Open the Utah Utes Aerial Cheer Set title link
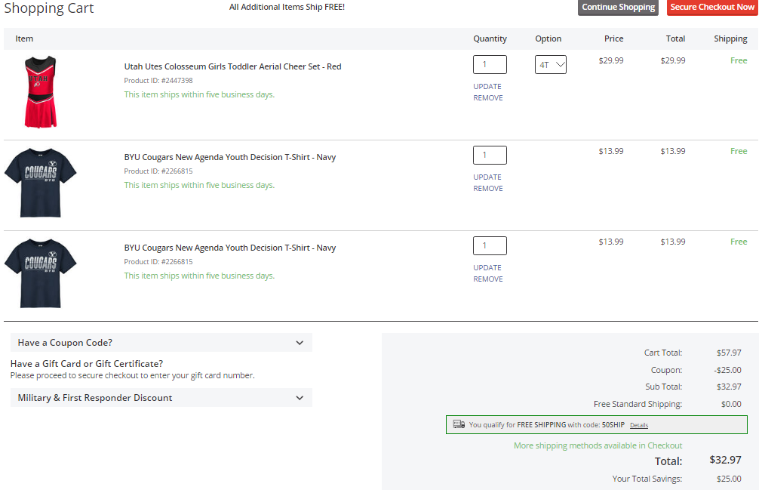Image resolution: width=762 pixels, height=490 pixels. [232, 66]
